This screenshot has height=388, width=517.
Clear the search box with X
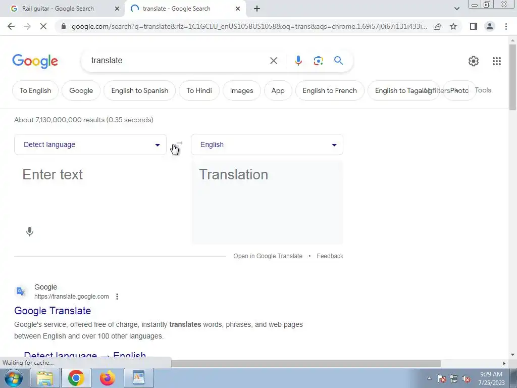point(273,61)
